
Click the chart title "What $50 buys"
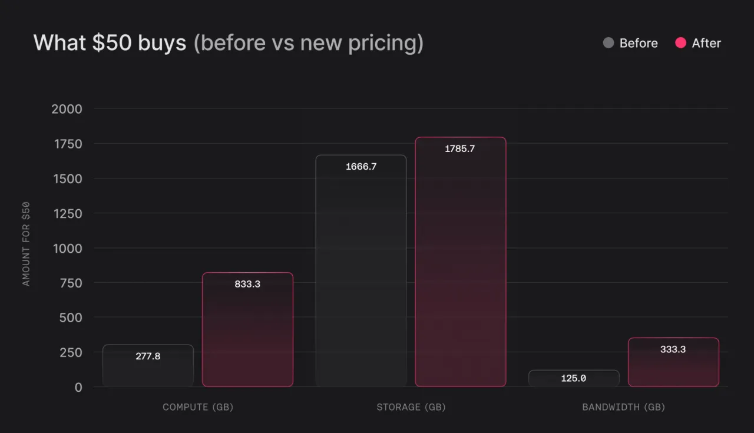pos(110,43)
